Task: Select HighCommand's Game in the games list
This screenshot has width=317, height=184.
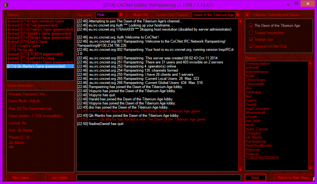Action: point(41,21)
